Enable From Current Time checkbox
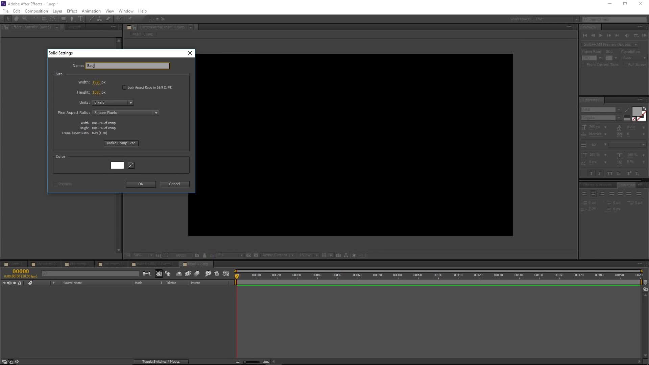649x365 pixels. [583, 65]
